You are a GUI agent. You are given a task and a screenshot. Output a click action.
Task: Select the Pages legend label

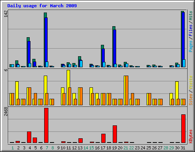(190, 46)
